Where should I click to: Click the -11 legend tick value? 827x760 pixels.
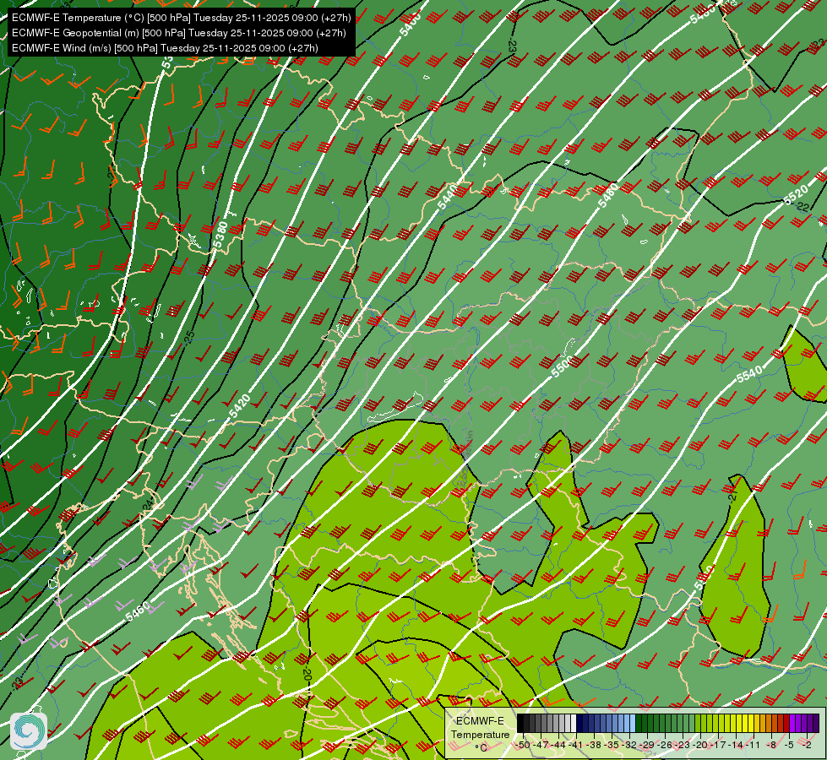[753, 745]
